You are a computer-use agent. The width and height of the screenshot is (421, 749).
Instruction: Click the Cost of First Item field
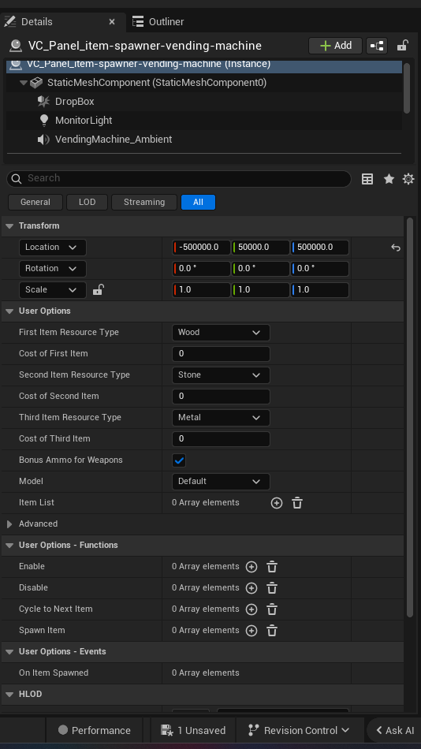(x=221, y=354)
